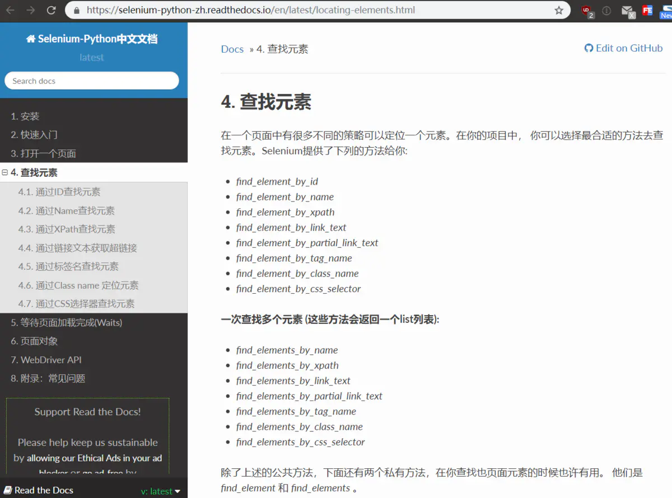672x498 pixels.
Task: Collapse the 4. 查找元素 section toggle
Action: pyautogui.click(x=5, y=173)
